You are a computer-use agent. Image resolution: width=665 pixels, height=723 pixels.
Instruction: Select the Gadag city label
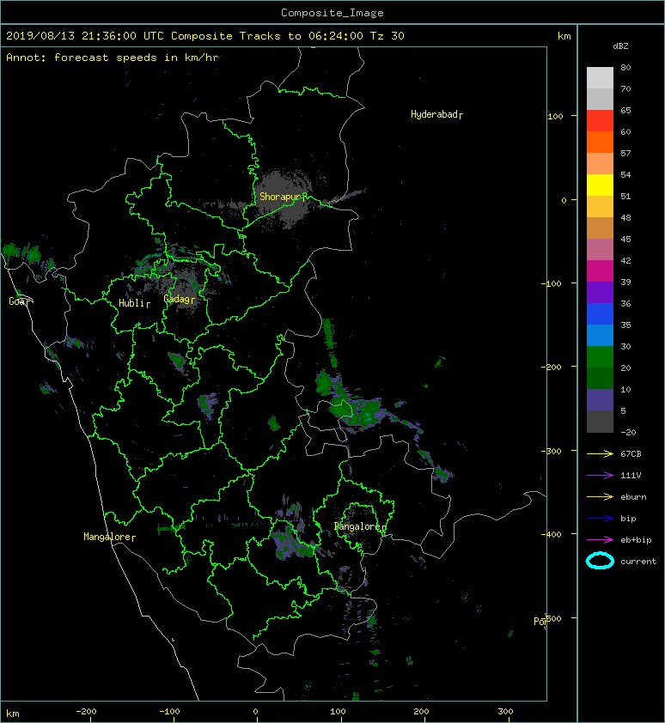[179, 299]
